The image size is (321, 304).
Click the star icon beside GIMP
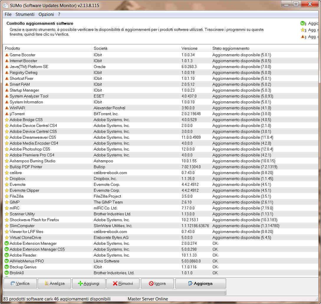(x=7, y=202)
